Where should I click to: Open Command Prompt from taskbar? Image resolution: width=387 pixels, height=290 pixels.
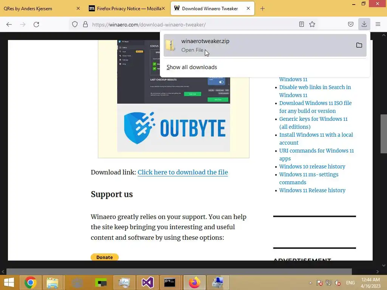pyautogui.click(x=170, y=282)
